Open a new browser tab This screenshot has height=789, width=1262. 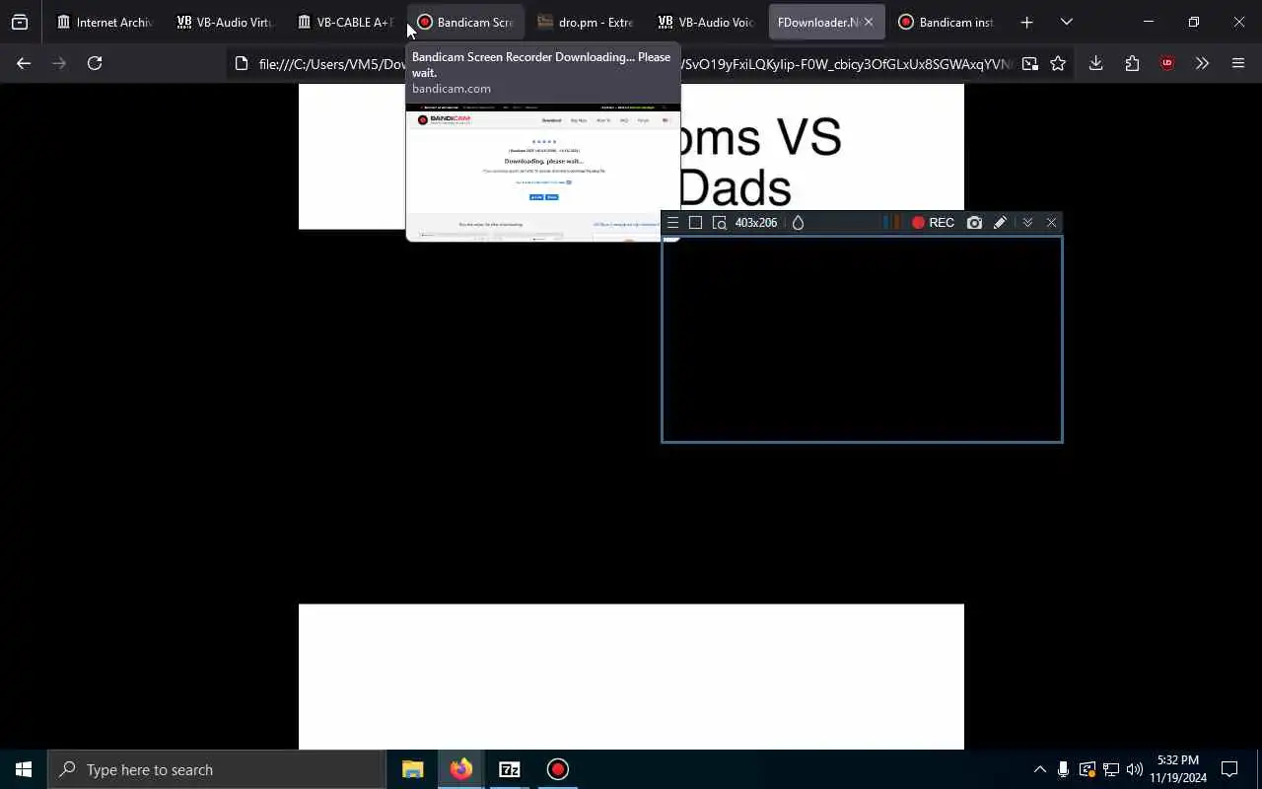click(1026, 22)
